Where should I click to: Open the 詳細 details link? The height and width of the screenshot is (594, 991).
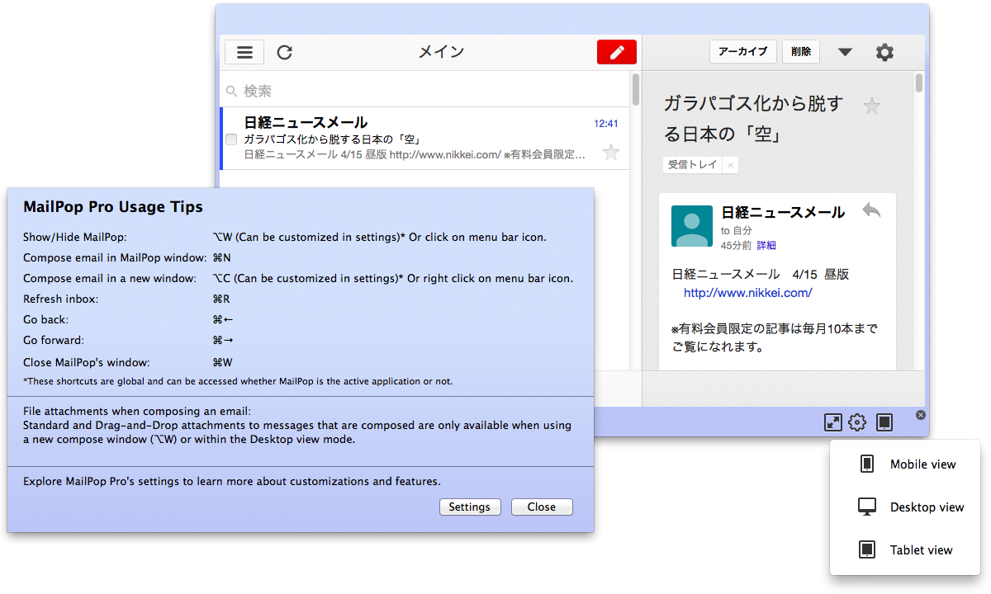click(766, 245)
